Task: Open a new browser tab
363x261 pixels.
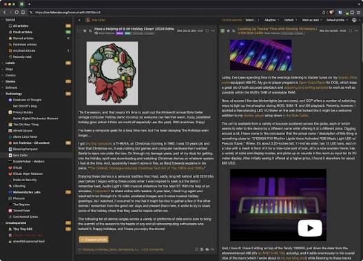Action: (x=29, y=4)
